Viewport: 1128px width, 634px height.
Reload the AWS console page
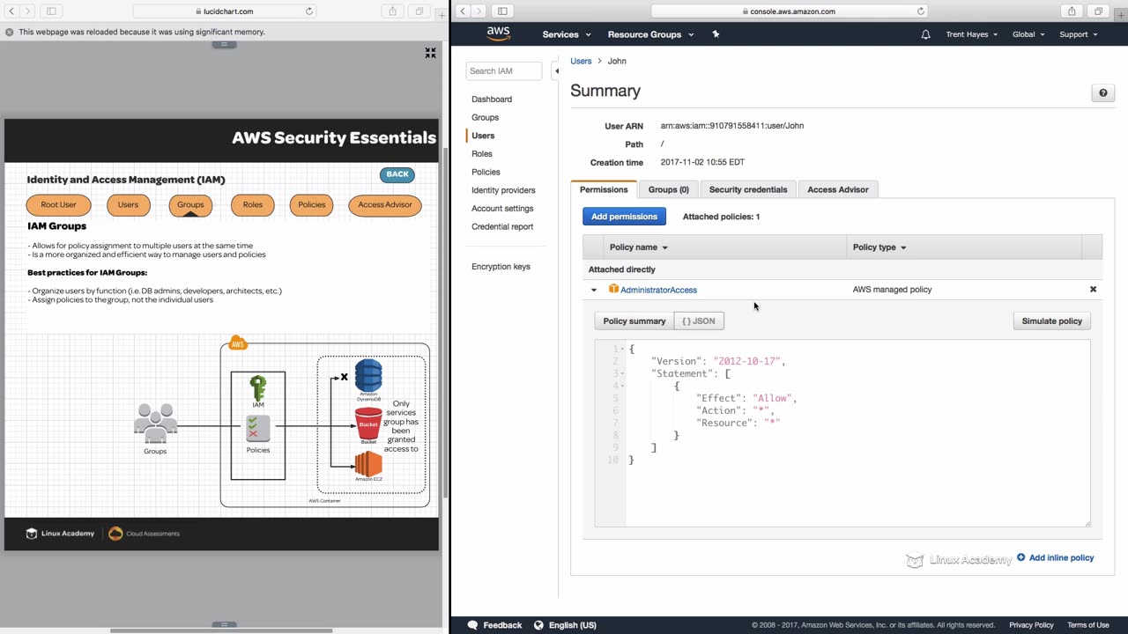921,11
